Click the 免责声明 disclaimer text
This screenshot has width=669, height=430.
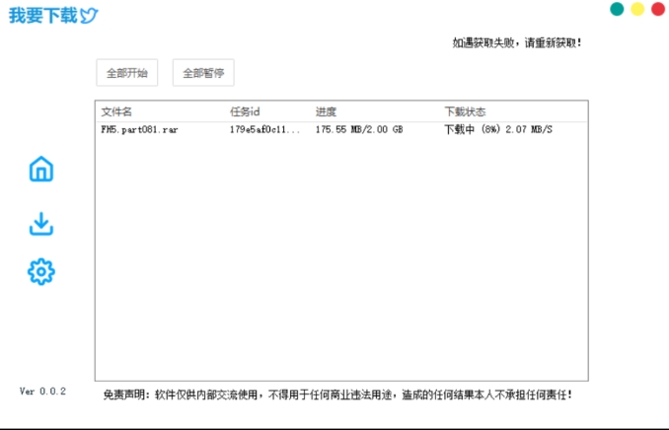(x=337, y=394)
